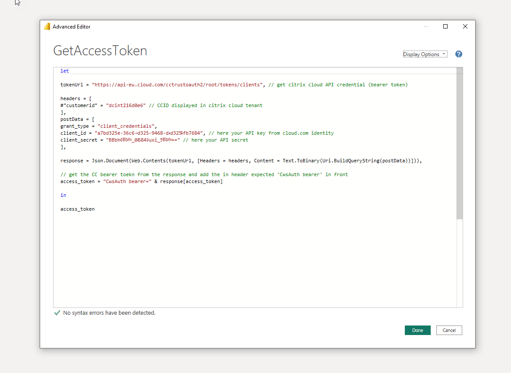Viewport: 511px width, 373px height.
Task: Click the GetAccessToken query title
Action: (x=100, y=51)
